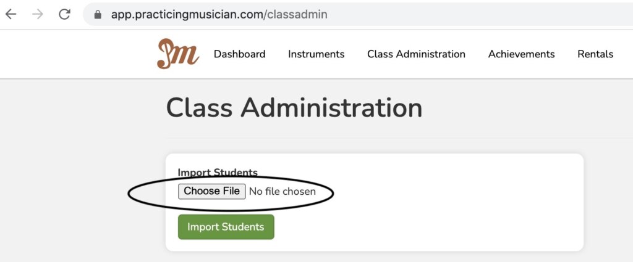Click the 'No file chosen' text
This screenshot has height=262, width=633.
[x=282, y=192]
